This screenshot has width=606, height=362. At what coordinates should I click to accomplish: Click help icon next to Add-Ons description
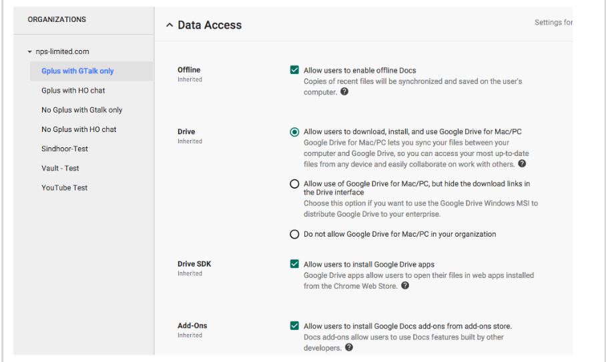point(349,347)
